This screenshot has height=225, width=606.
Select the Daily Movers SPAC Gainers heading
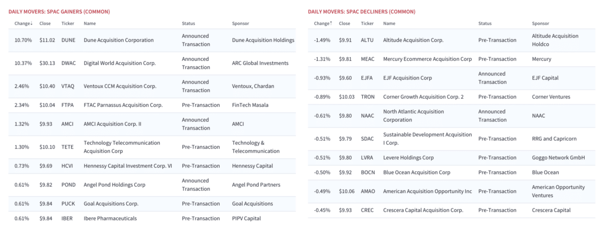coord(59,12)
